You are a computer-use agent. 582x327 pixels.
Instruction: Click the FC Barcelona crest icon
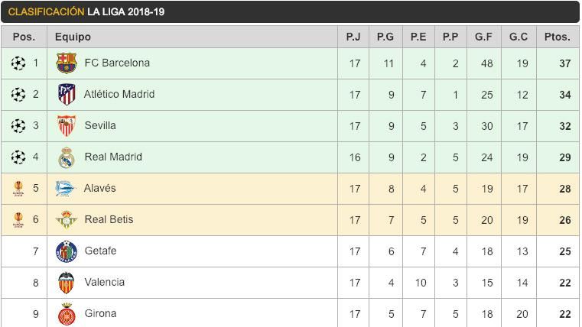click(x=67, y=63)
